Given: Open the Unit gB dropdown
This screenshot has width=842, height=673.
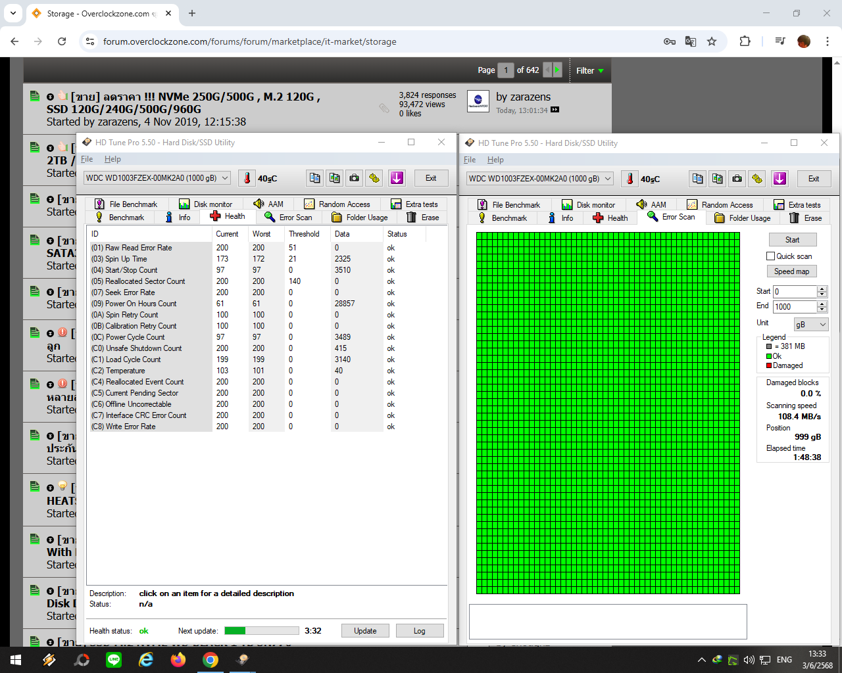Looking at the screenshot, I should [x=810, y=325].
